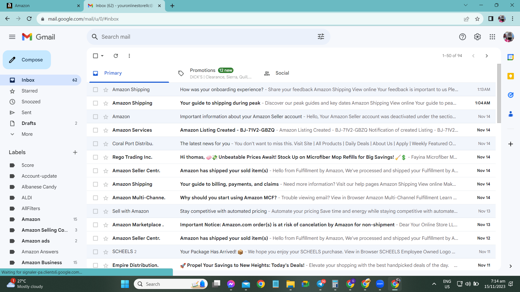The height and width of the screenshot is (292, 520).
Task: Select the Sell with Amazon email checkbox
Action: (x=95, y=211)
